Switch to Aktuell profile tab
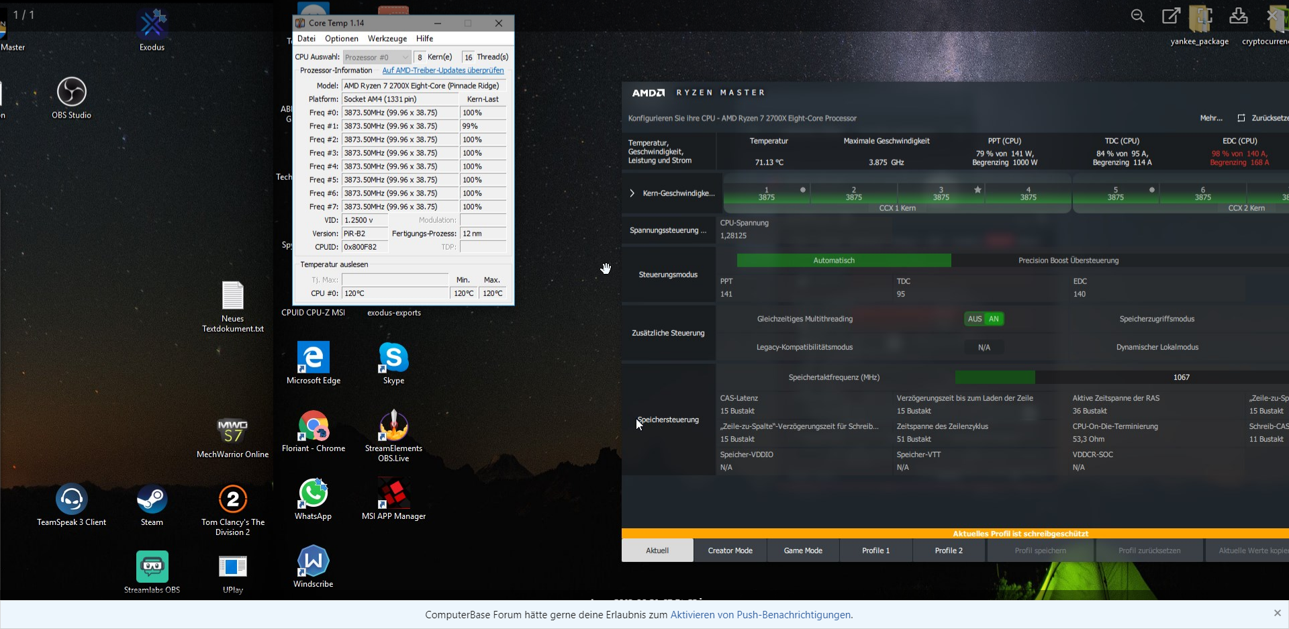 coord(657,550)
